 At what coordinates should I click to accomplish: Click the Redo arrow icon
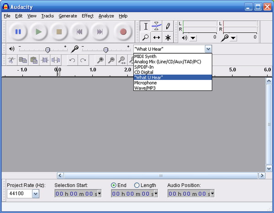tap(83, 60)
